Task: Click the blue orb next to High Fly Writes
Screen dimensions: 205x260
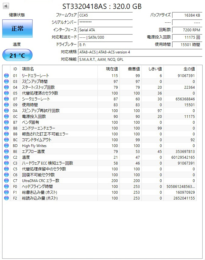Action: (x=6, y=146)
